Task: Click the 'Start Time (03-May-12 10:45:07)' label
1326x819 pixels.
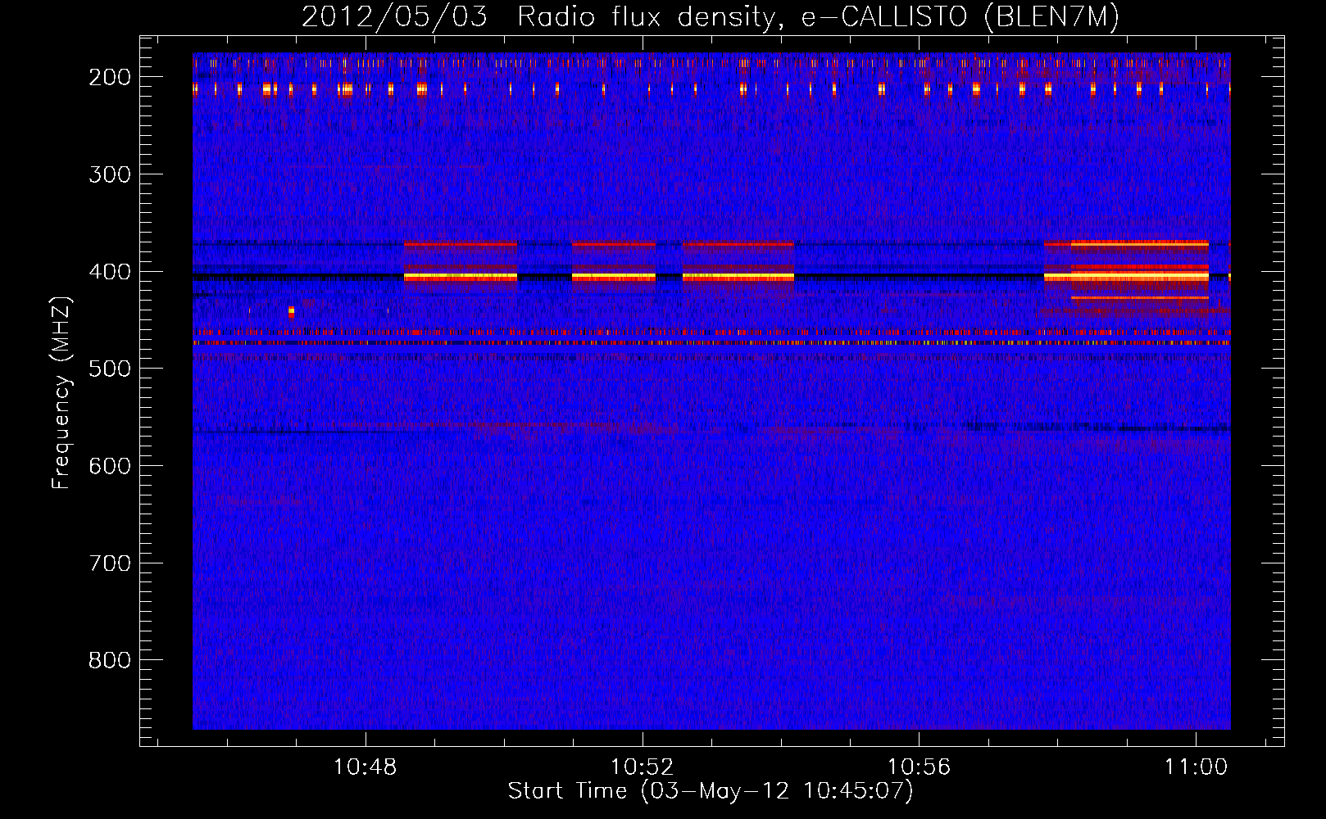Action: (x=711, y=791)
